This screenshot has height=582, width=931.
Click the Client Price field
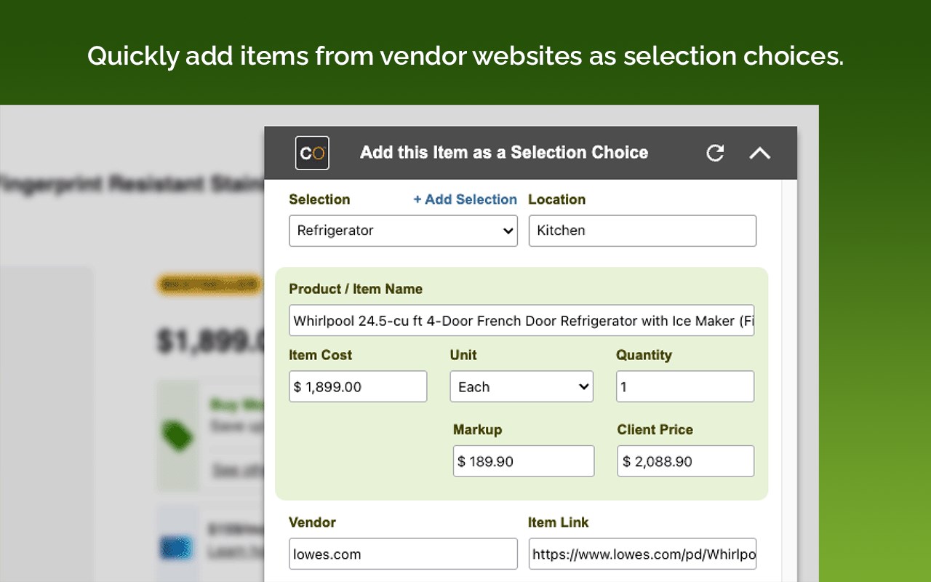point(685,461)
